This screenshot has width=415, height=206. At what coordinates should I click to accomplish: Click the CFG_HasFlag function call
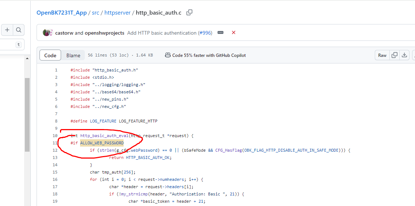coord(229,150)
